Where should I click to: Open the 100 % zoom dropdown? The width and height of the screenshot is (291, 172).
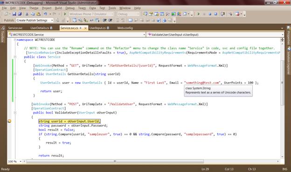click(21, 161)
